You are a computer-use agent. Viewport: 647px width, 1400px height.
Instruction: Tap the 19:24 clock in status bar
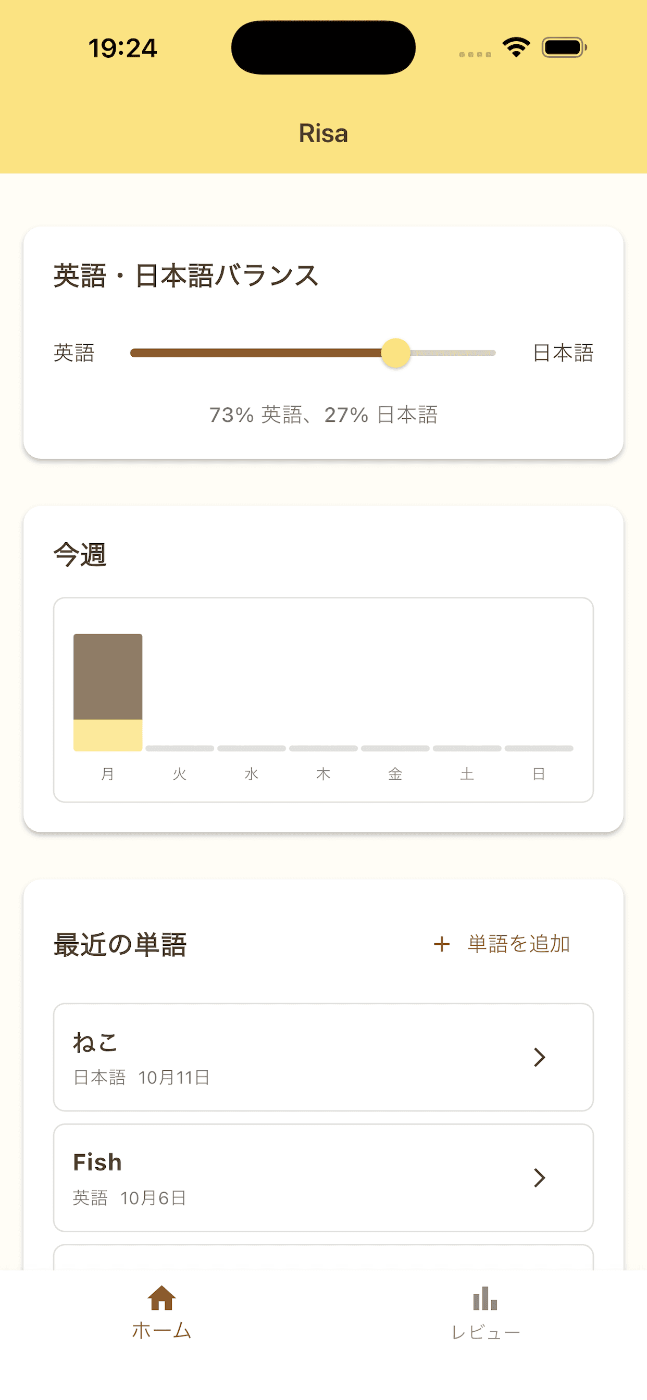click(123, 48)
